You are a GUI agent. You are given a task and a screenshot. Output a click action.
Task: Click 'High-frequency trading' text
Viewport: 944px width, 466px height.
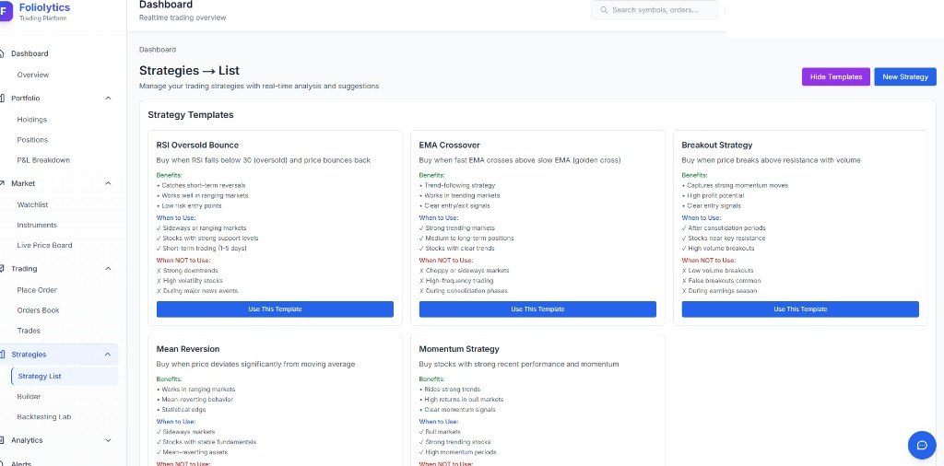pyautogui.click(x=459, y=281)
